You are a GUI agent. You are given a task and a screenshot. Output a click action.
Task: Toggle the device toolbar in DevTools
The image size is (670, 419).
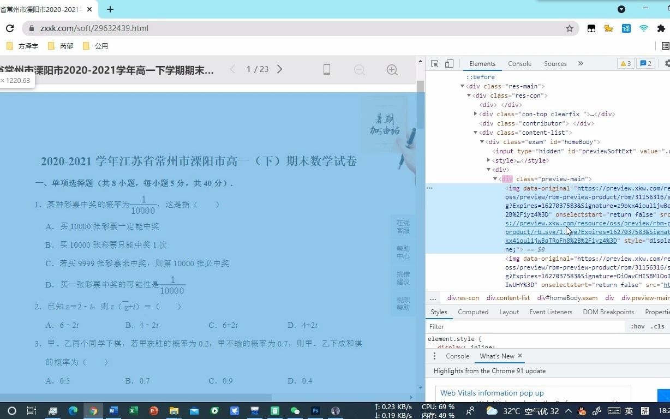(x=449, y=64)
